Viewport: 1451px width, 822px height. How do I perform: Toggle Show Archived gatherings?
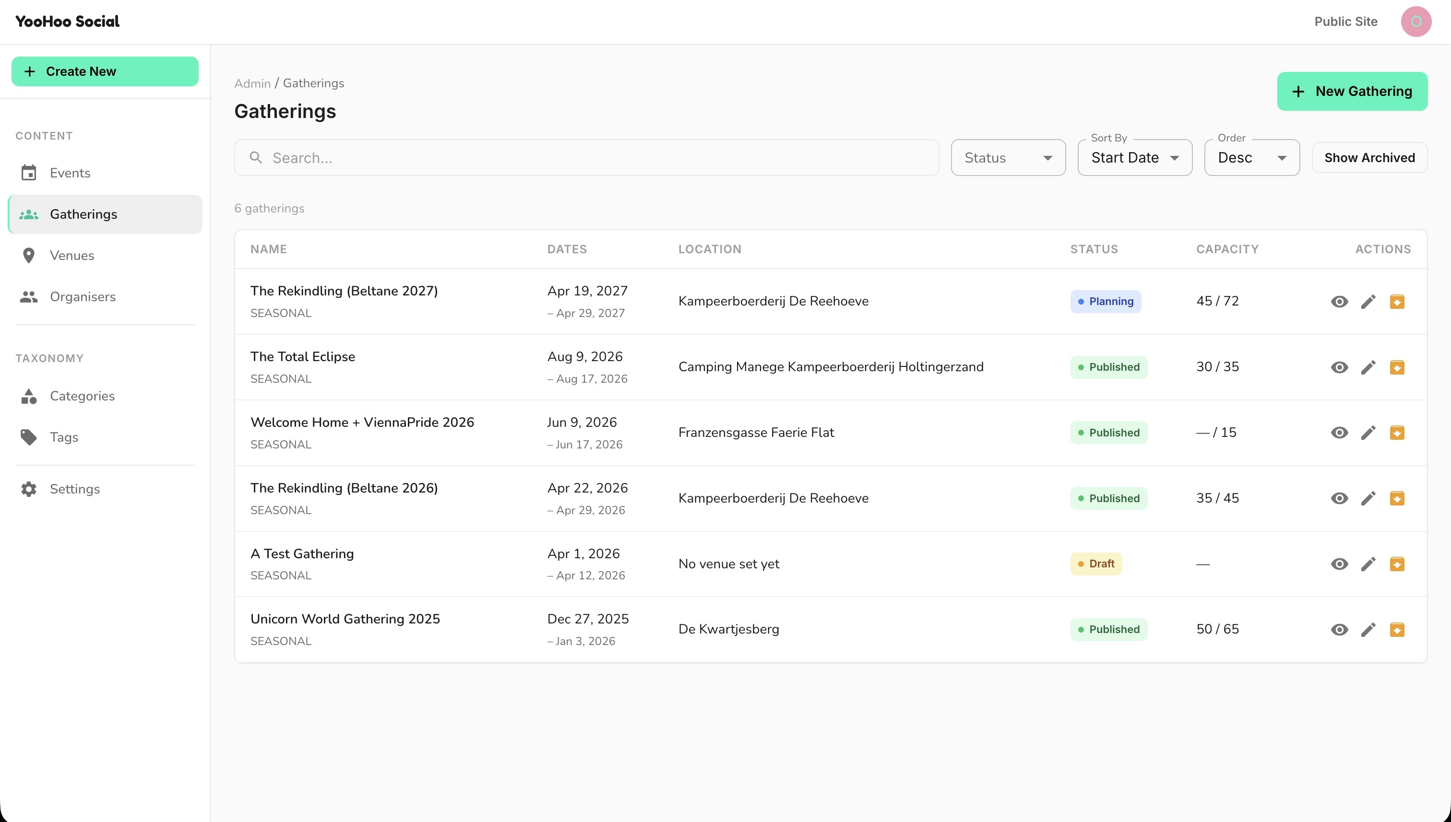click(1369, 157)
